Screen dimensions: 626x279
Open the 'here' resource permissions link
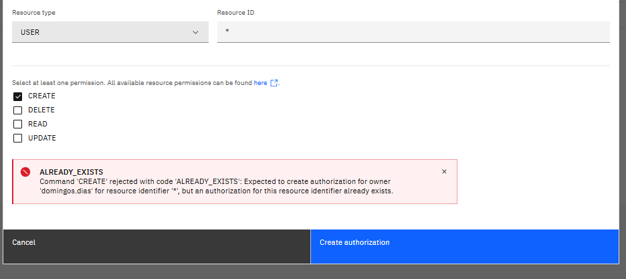260,83
